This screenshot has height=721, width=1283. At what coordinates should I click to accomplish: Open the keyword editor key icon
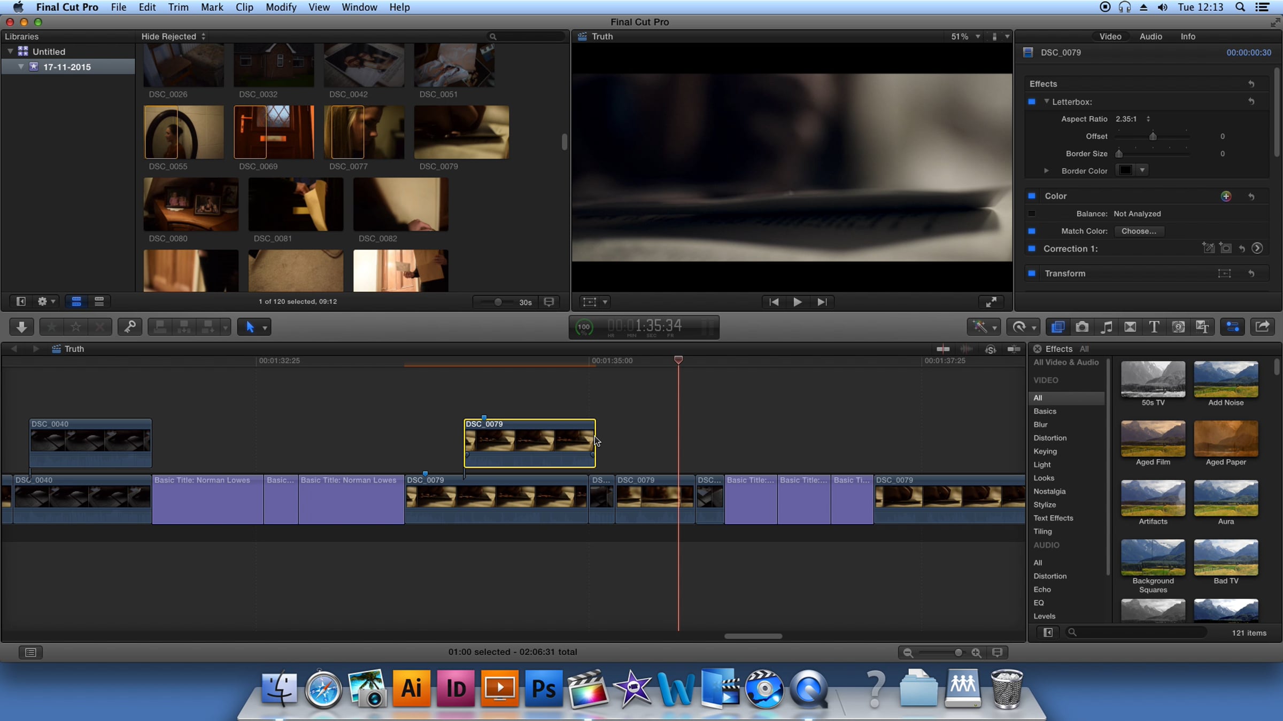point(129,327)
